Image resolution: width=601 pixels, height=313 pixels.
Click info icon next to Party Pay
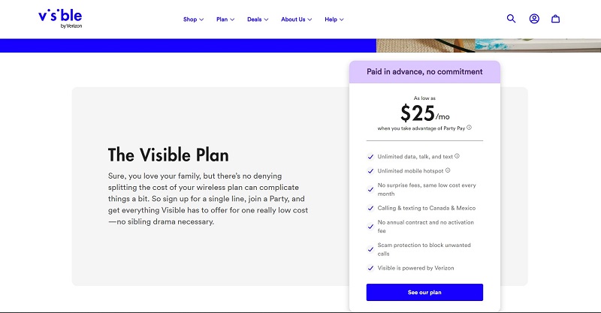pyautogui.click(x=470, y=128)
